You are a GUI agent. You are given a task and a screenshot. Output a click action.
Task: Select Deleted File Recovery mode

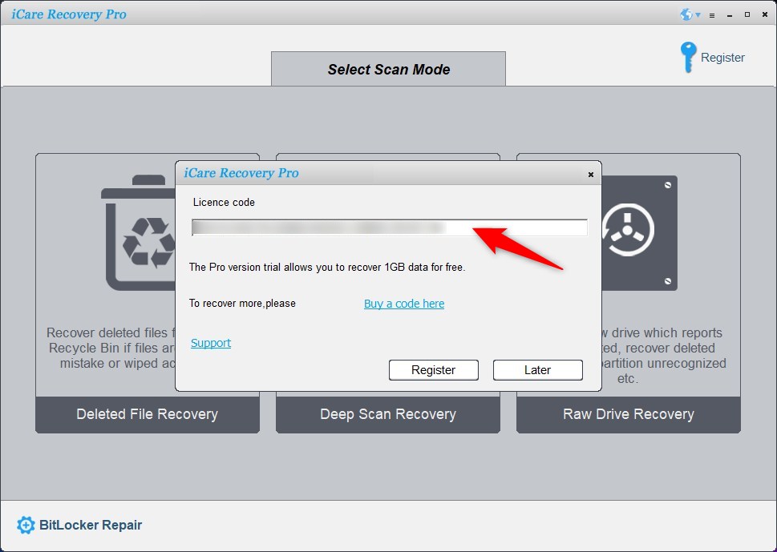pos(148,414)
